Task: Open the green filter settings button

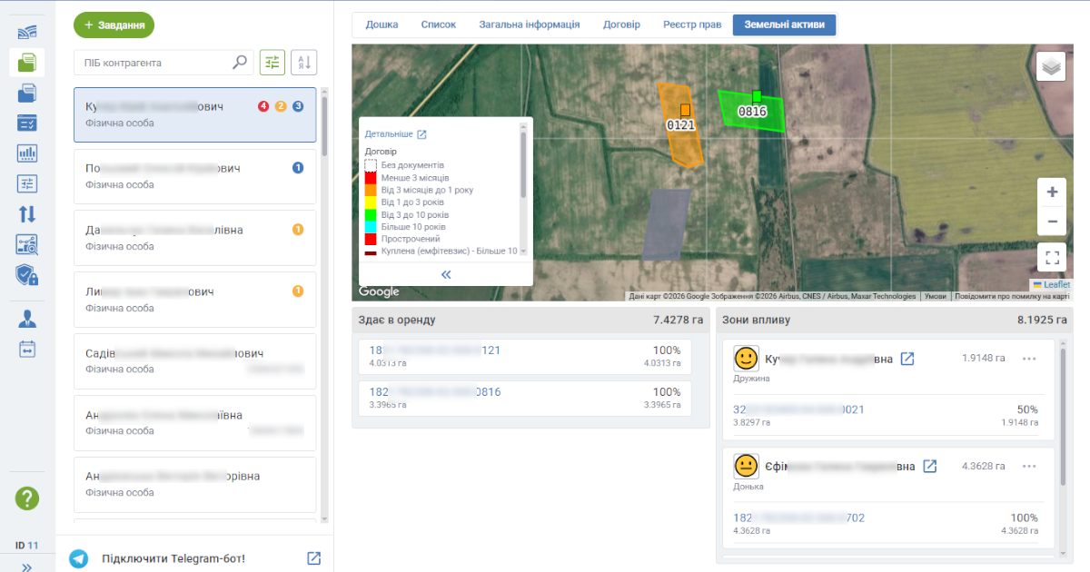Action: coord(272,63)
